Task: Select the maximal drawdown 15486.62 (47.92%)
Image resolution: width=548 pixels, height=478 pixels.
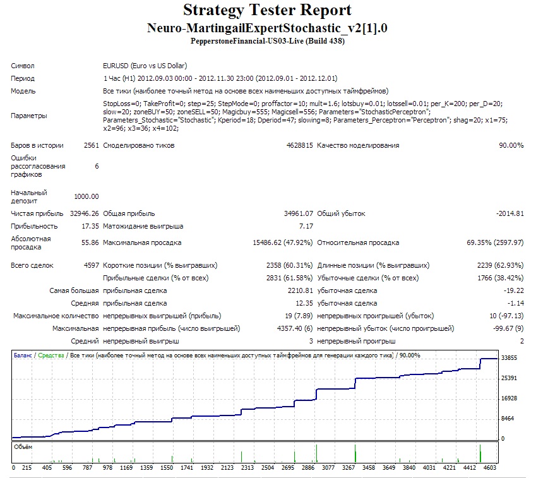Action: [x=283, y=242]
